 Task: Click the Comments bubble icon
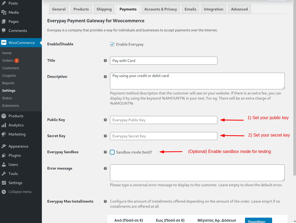coord(4,31)
